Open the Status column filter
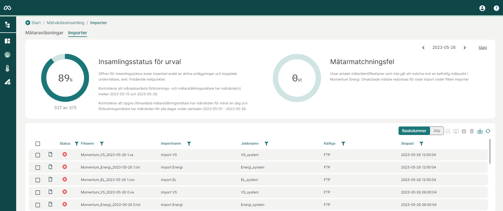The width and height of the screenshot is (503, 211). tap(77, 144)
